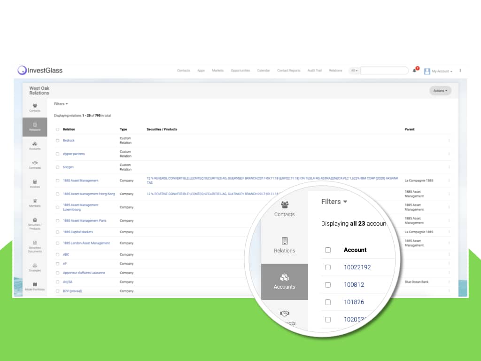The image size is (481, 361).
Task: Open Audit Trail in the top navigation
Action: click(x=315, y=71)
